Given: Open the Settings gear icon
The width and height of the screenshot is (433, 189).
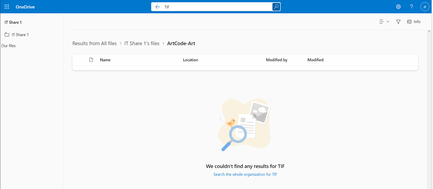Looking at the screenshot, I should [x=398, y=7].
